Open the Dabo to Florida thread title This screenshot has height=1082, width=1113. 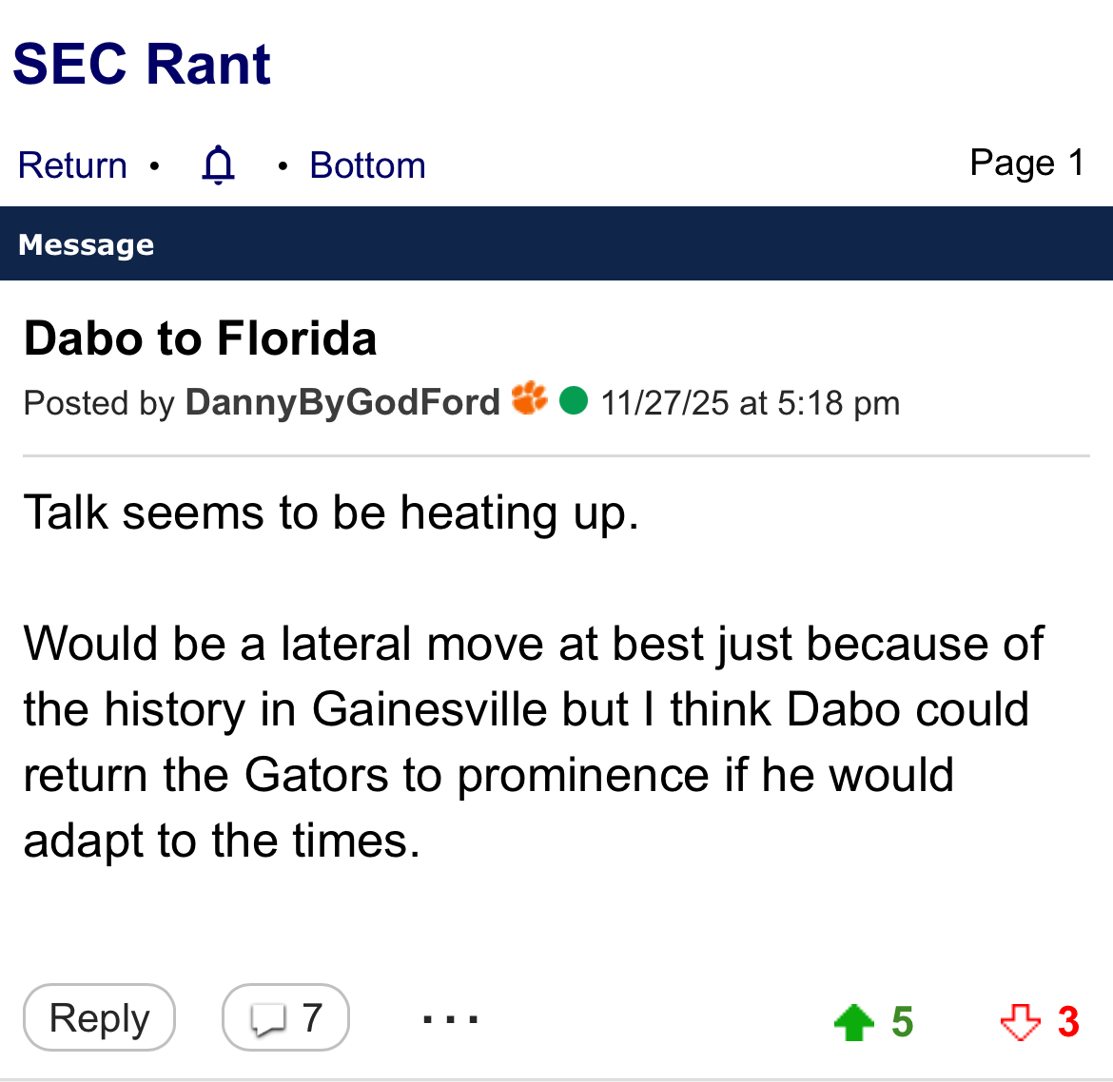click(201, 338)
